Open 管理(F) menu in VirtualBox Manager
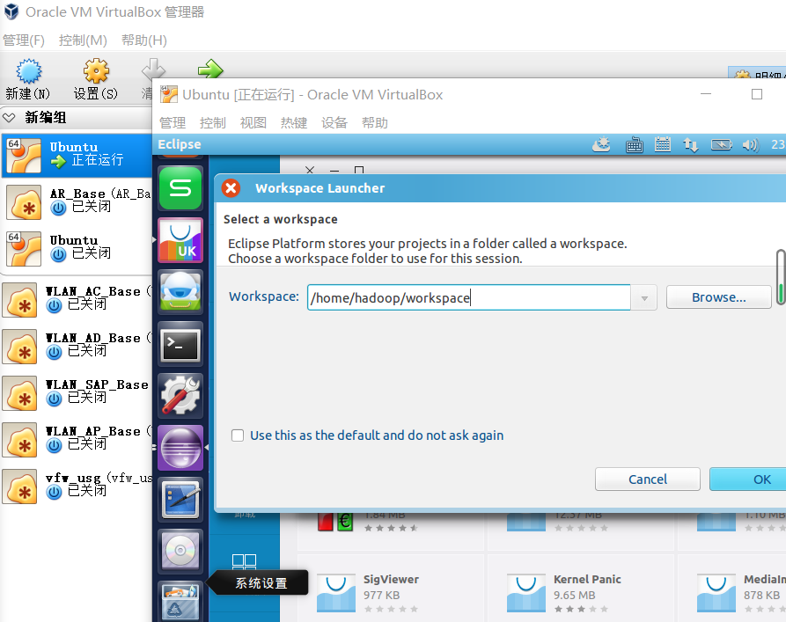Viewport: 786px width, 622px height. (24, 40)
